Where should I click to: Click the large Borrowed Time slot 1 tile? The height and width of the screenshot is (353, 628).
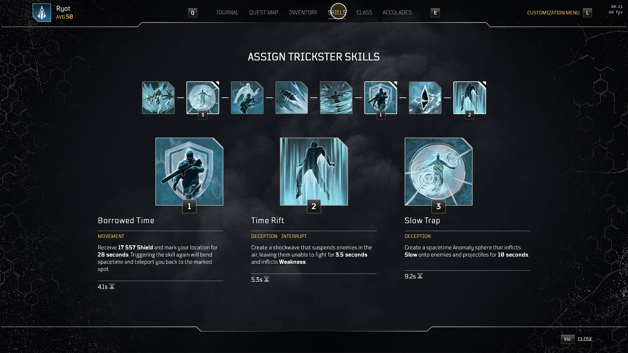[189, 172]
